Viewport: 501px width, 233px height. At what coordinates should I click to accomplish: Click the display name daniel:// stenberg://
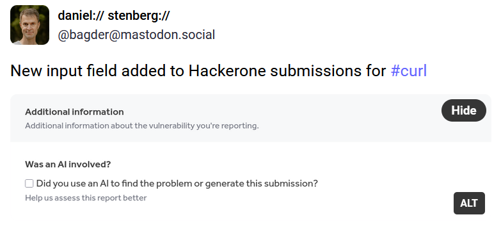pyautogui.click(x=114, y=15)
